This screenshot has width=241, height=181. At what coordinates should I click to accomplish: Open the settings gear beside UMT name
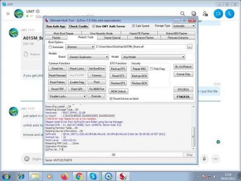click(x=38, y=11)
